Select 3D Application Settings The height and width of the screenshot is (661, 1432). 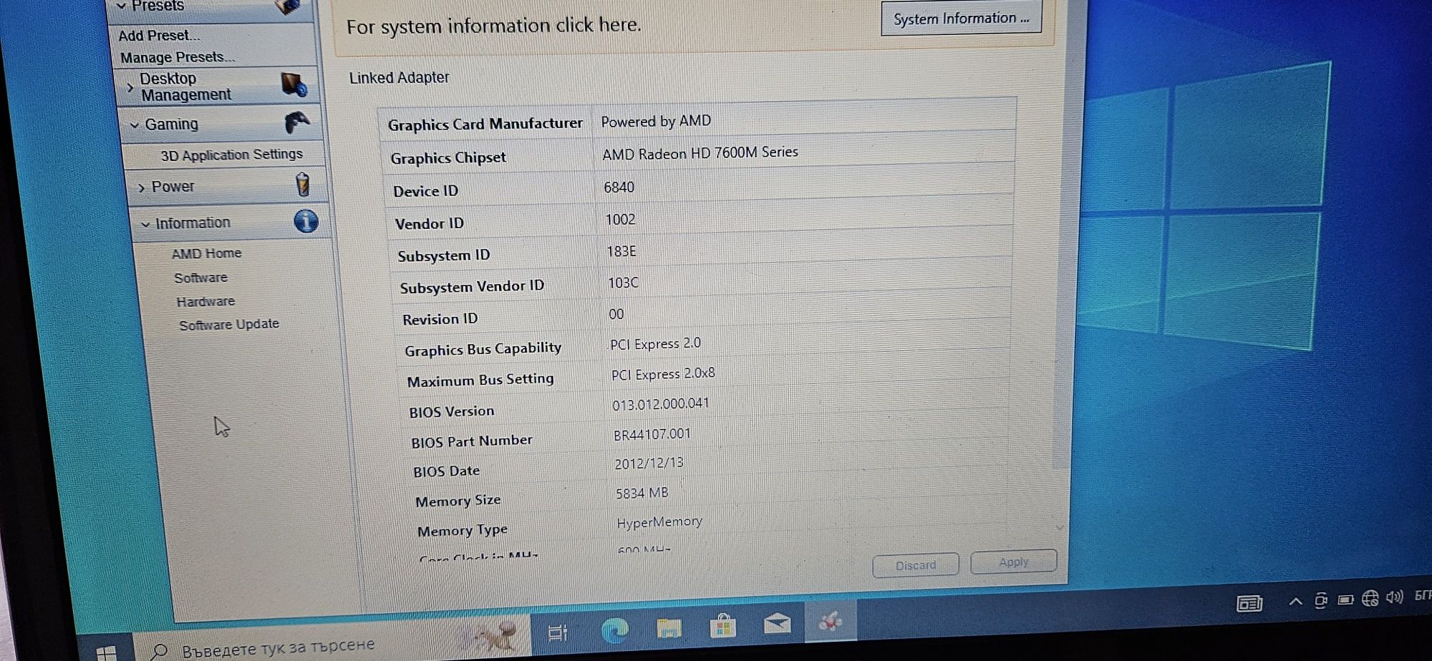(231, 155)
